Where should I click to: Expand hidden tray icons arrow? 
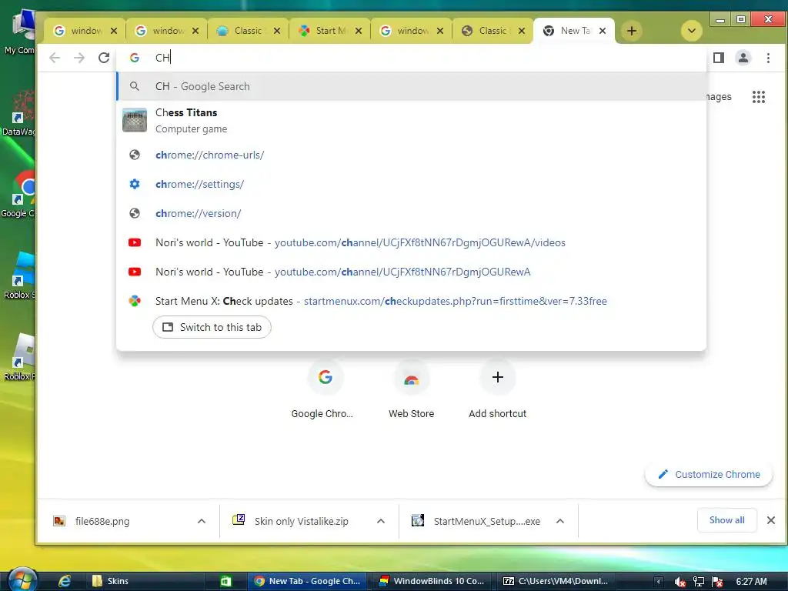(659, 582)
